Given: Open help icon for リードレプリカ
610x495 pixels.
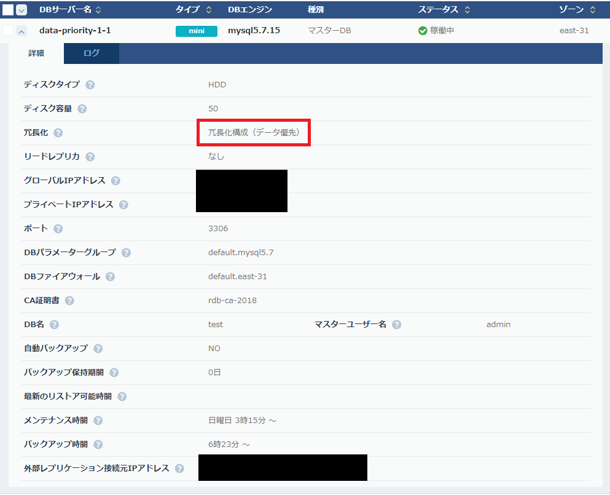Looking at the screenshot, I should pos(90,157).
